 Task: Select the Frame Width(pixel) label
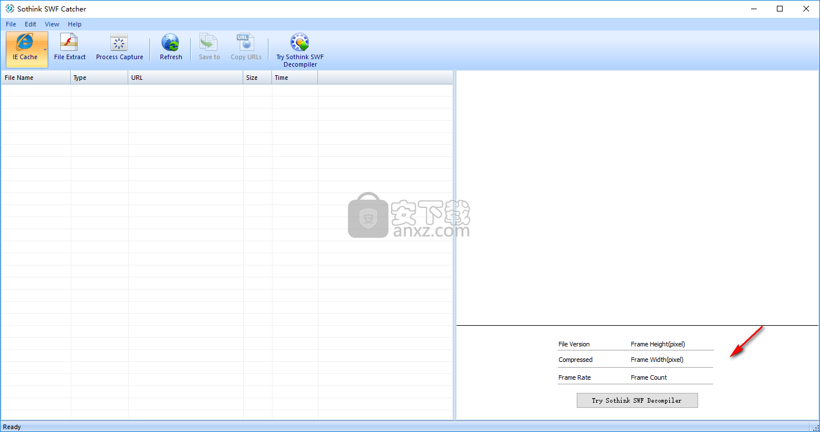(657, 360)
